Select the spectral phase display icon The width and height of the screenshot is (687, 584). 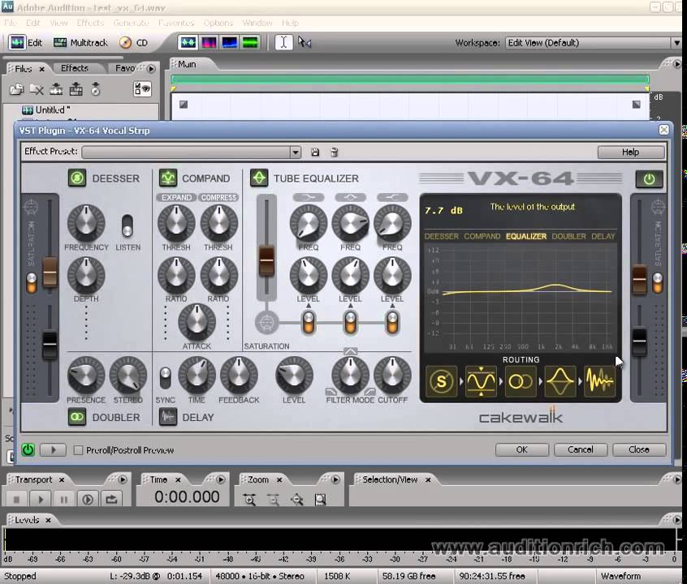coord(250,42)
